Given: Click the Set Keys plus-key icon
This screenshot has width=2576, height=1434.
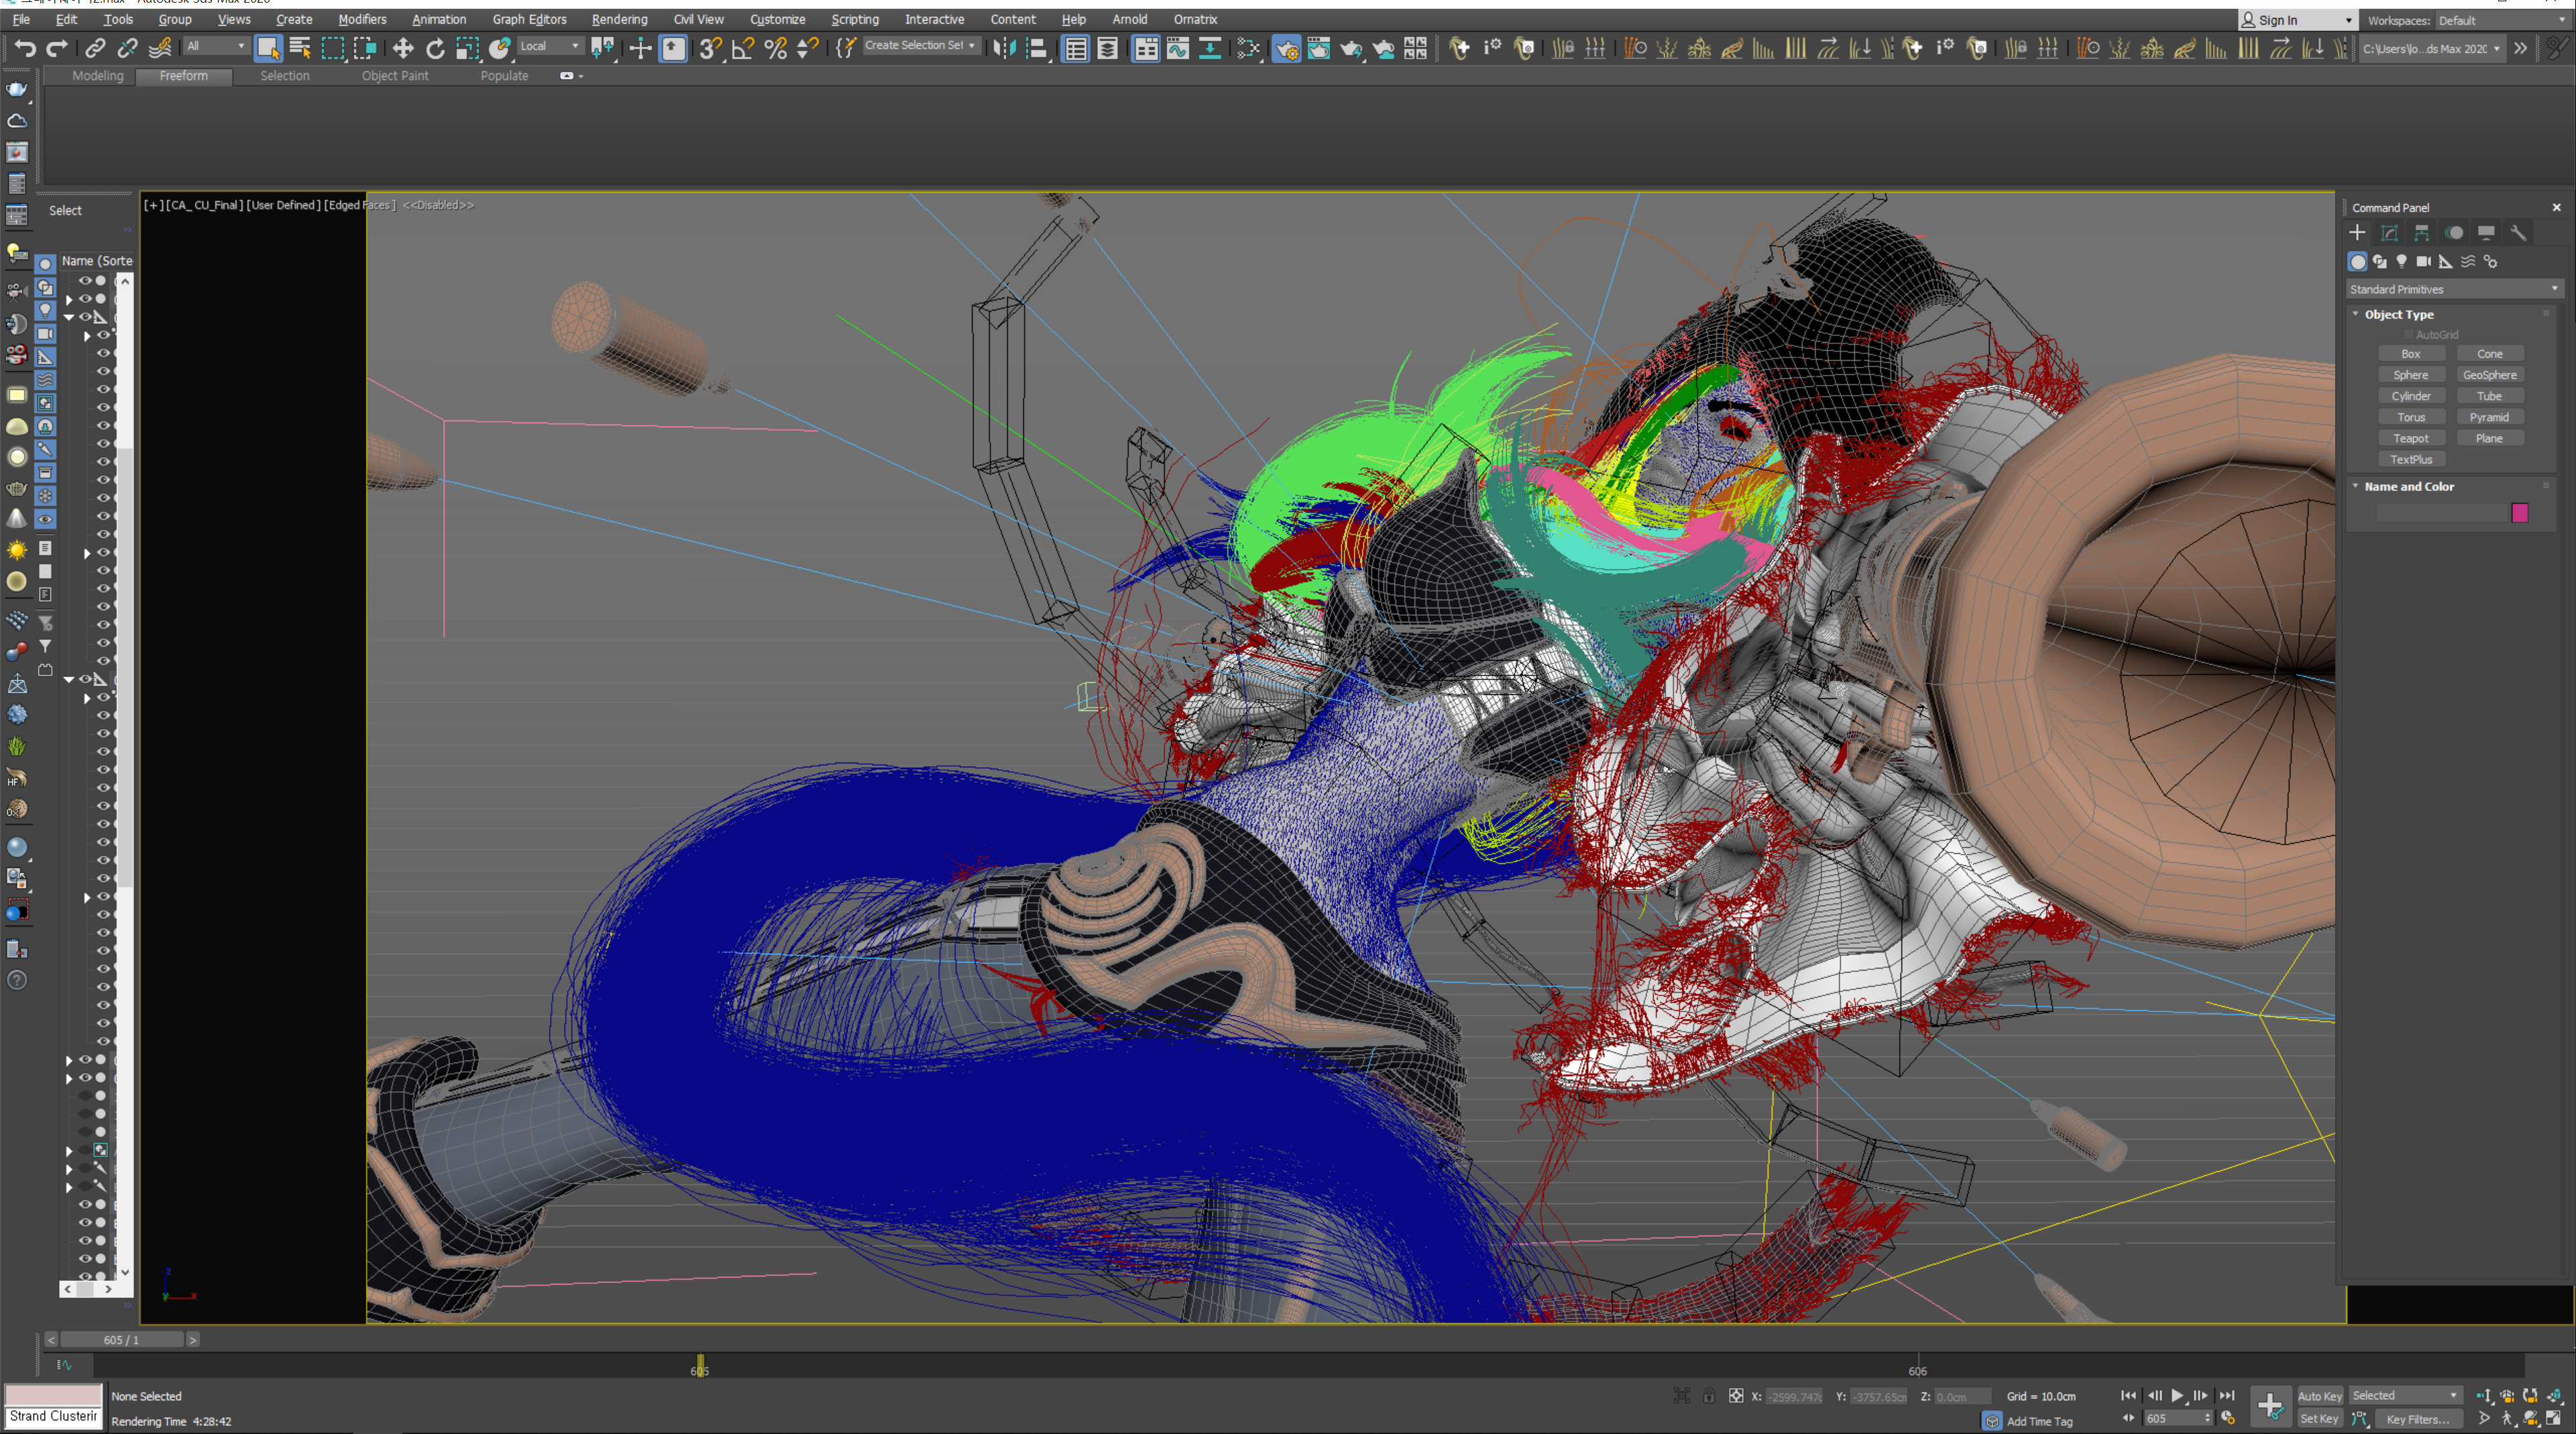Looking at the screenshot, I should tap(2270, 1406).
